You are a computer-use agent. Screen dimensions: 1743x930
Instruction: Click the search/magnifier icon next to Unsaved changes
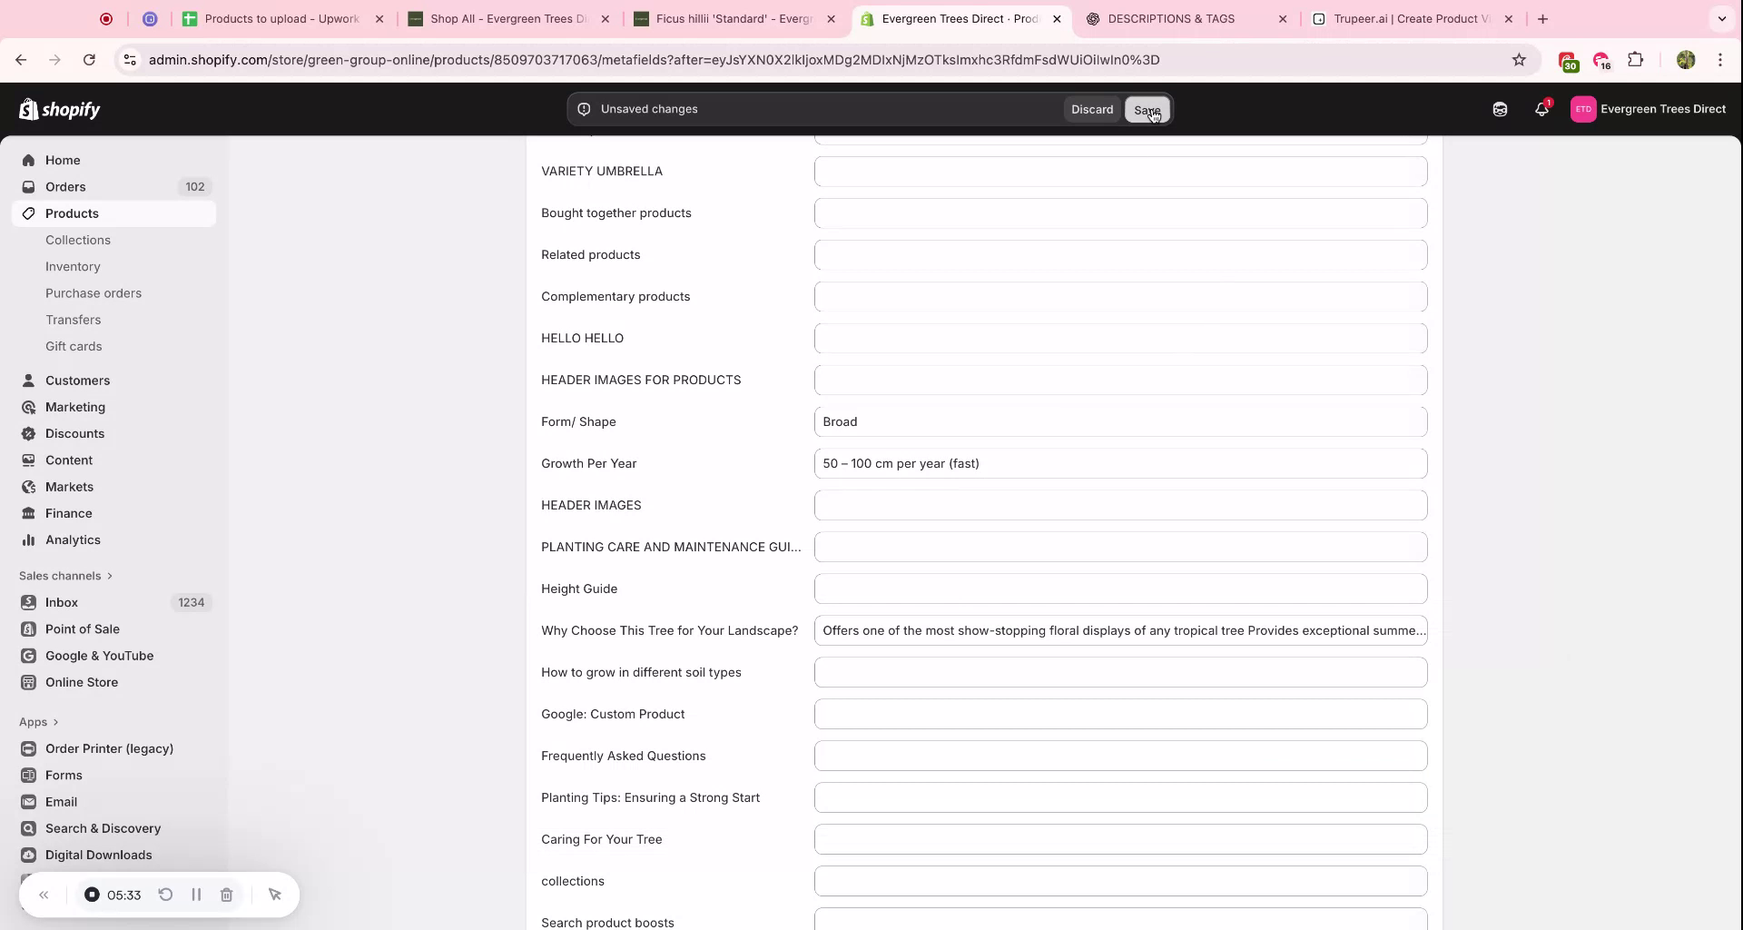[585, 109]
